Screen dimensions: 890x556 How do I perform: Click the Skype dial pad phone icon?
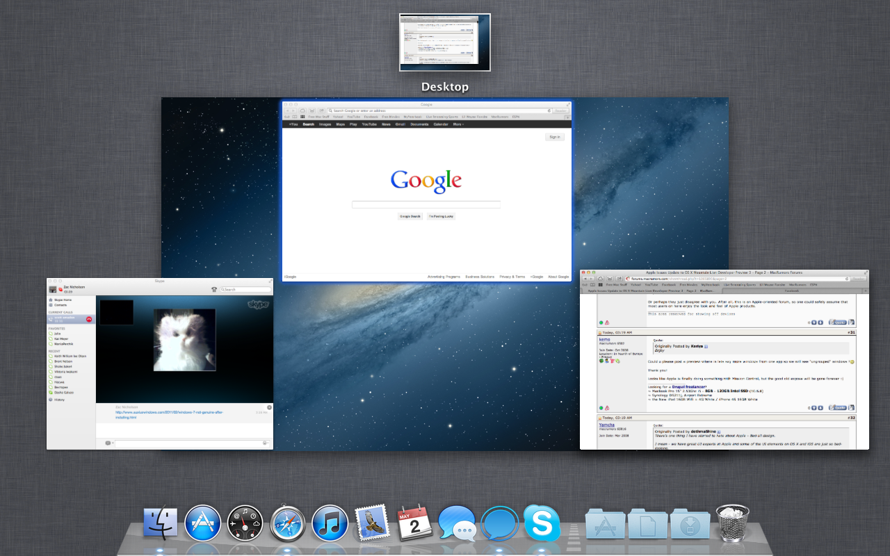click(x=214, y=289)
